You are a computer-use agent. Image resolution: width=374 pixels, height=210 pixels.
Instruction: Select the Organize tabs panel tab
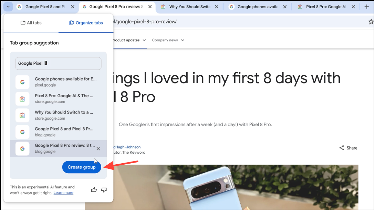pyautogui.click(x=86, y=23)
